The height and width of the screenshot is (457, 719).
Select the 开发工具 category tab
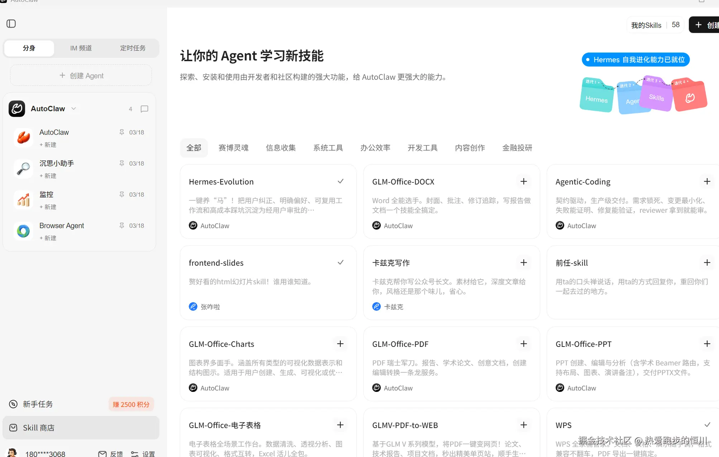[x=422, y=148]
